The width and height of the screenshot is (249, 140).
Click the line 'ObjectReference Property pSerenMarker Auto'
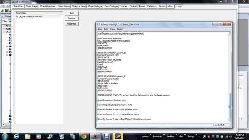(118, 114)
